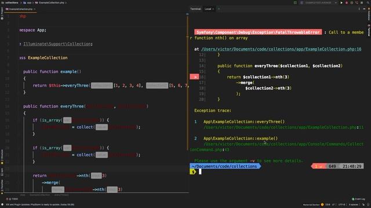Click 'Exception trace:' text in terminal

[x=213, y=110]
